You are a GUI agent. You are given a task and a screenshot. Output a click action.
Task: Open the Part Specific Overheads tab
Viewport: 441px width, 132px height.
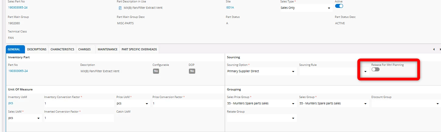pos(139,49)
